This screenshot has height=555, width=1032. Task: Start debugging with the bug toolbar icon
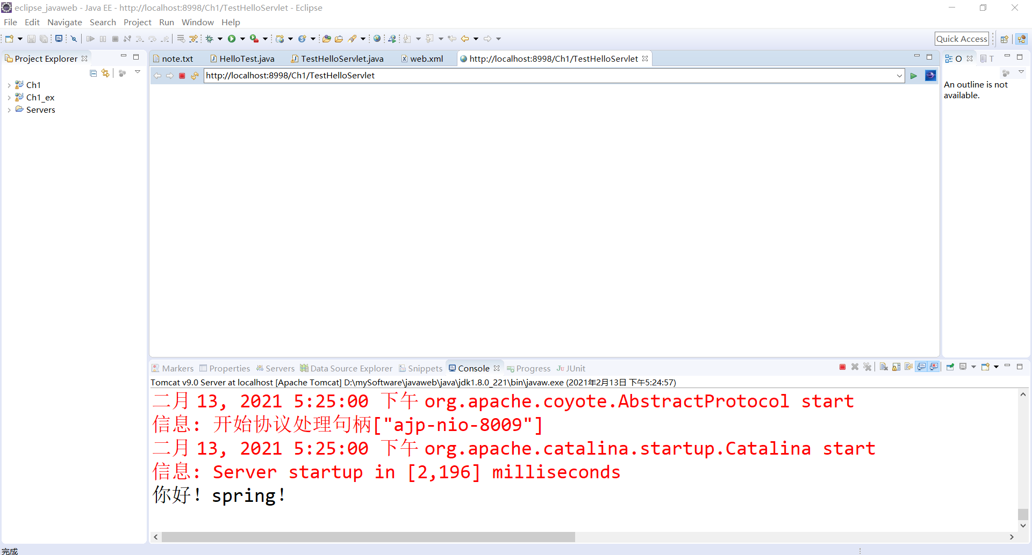coord(210,38)
